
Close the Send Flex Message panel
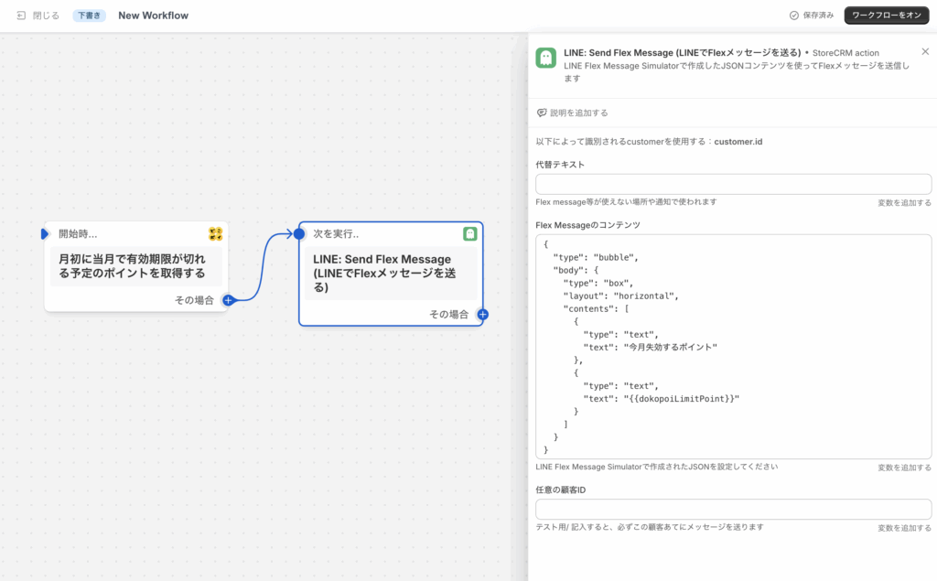point(924,52)
